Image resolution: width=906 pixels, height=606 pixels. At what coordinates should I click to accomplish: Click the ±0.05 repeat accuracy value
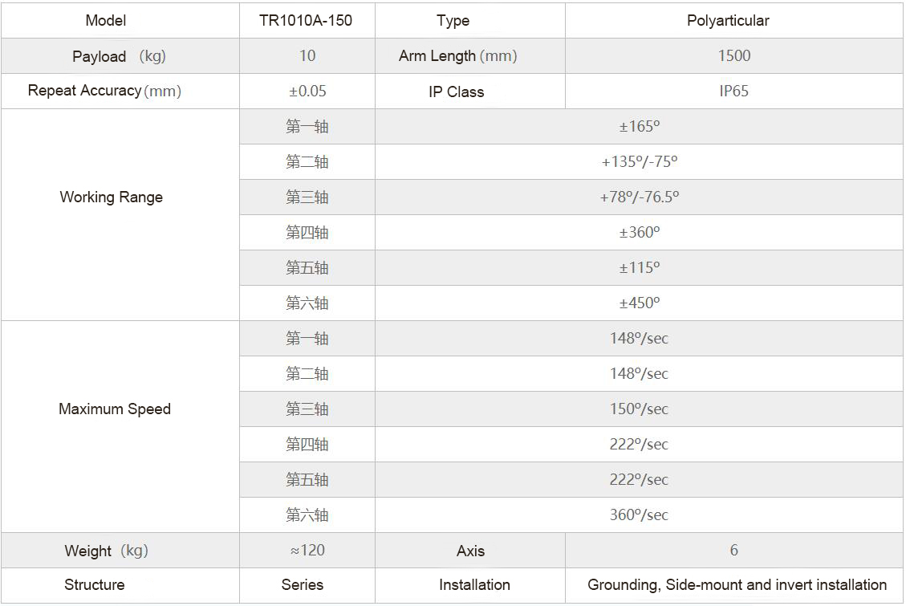coord(307,92)
